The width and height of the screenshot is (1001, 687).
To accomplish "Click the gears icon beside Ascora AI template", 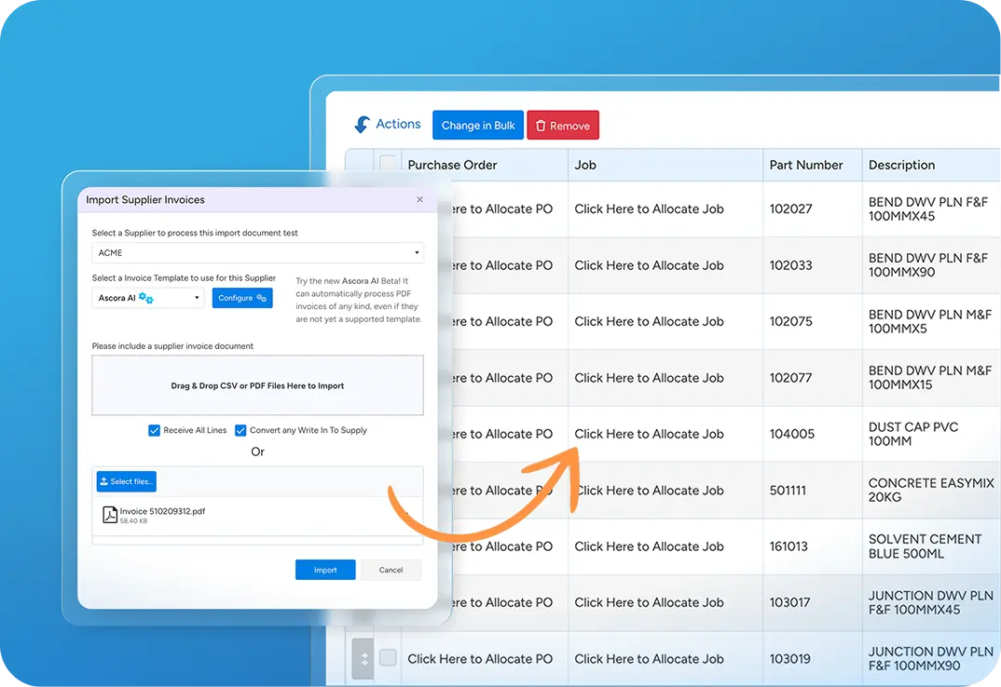I will [144, 296].
